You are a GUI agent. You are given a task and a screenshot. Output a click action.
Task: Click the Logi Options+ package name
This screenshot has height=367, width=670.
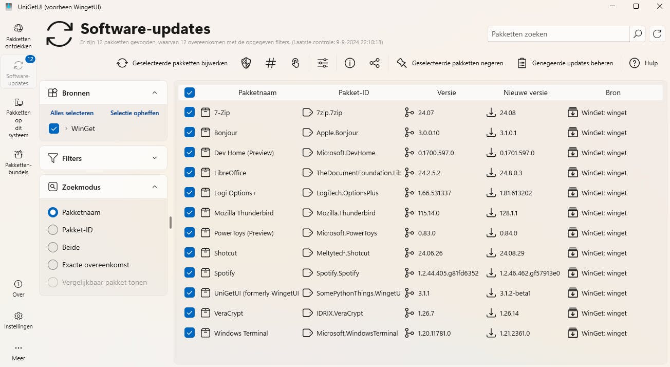235,193
